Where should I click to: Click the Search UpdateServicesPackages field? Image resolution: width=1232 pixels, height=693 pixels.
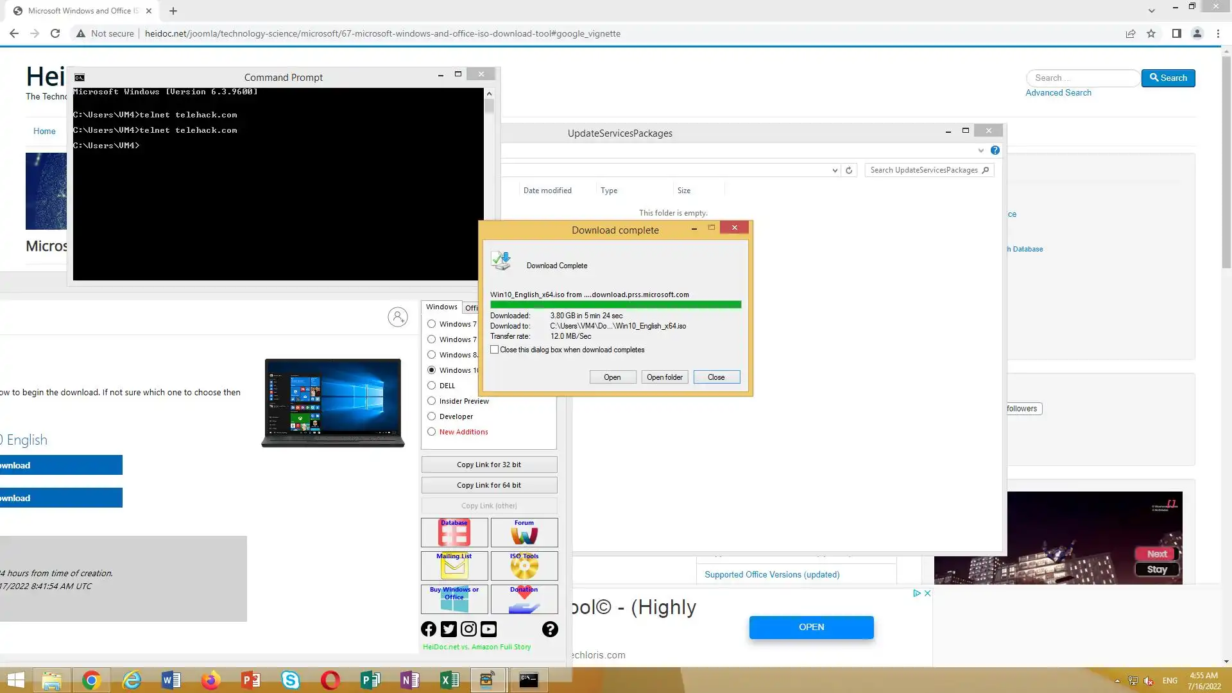tap(923, 170)
